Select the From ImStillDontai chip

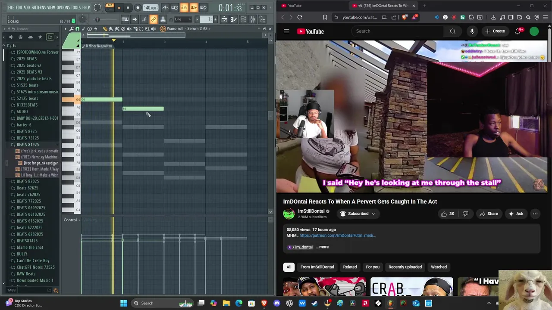(317, 267)
